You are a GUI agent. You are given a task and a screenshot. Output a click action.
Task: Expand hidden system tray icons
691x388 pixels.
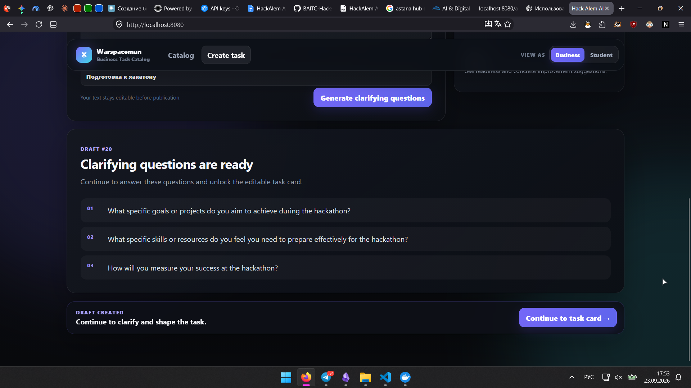click(x=572, y=377)
